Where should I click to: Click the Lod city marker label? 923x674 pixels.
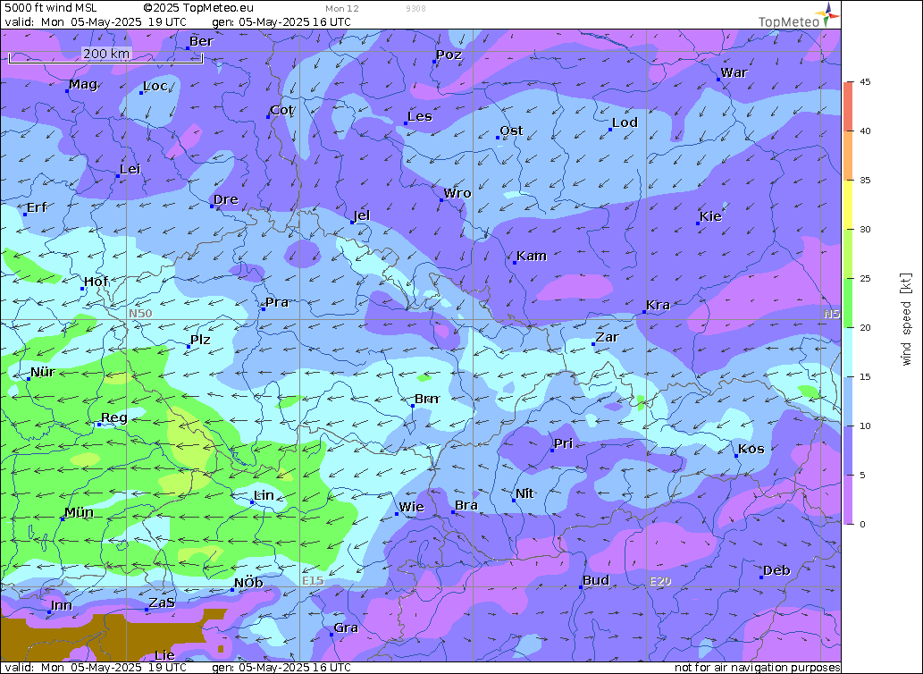click(x=625, y=122)
